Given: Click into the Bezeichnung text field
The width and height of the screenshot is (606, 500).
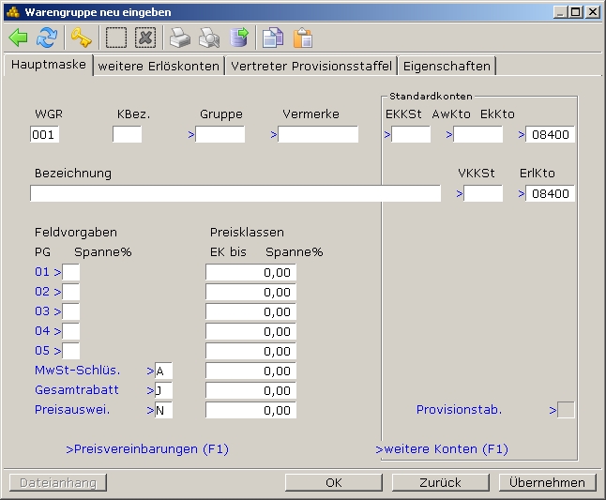Looking at the screenshot, I should (x=235, y=194).
